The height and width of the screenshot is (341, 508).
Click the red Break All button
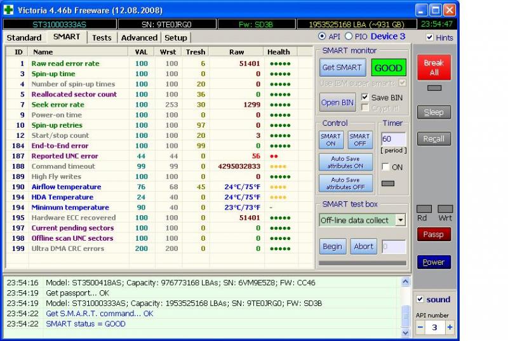pos(434,67)
